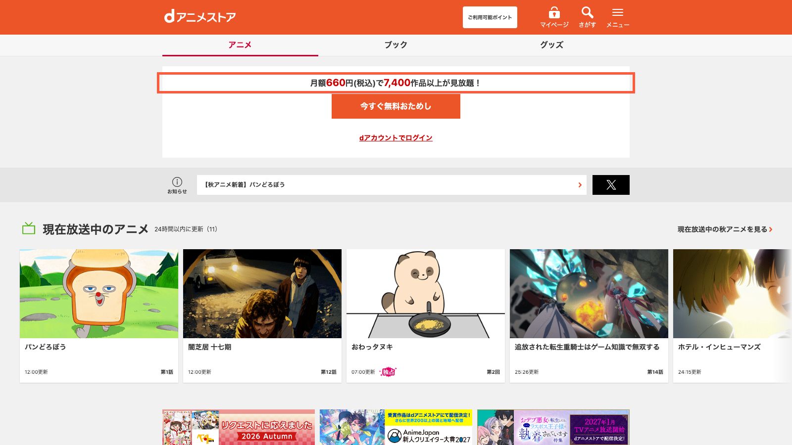Screen dimensions: 792x445
Task: Click 今すぐ無料おためし button
Action: pyautogui.click(x=396, y=106)
